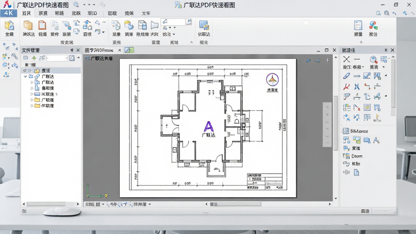The image size is (416, 234).
Task: Select the blue N-shaped tool in right panel
Action: pos(357,87)
